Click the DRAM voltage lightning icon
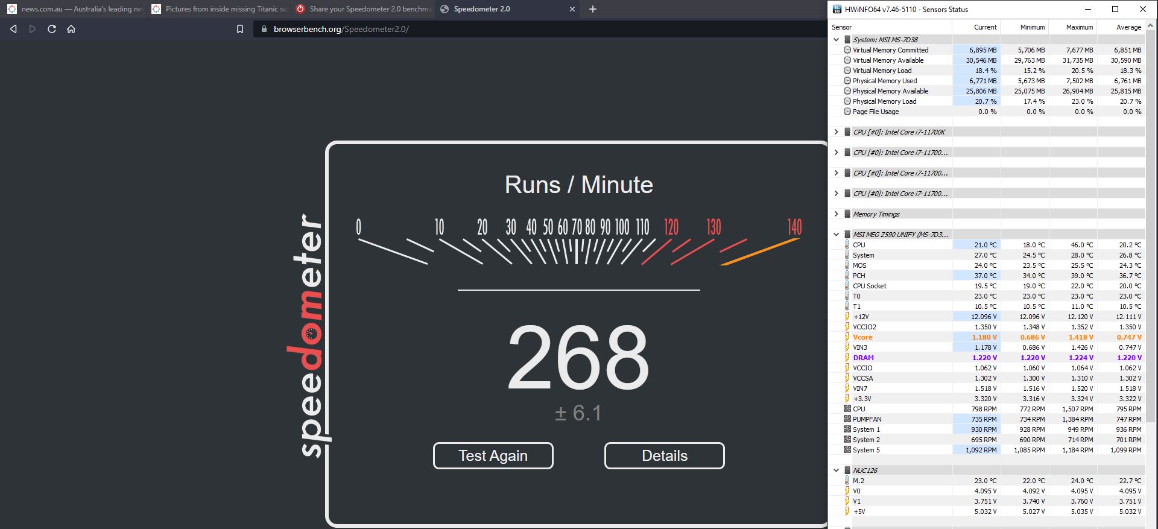 (x=847, y=358)
